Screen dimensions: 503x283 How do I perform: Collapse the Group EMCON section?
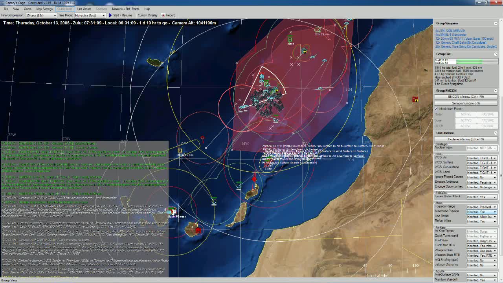pos(496,91)
